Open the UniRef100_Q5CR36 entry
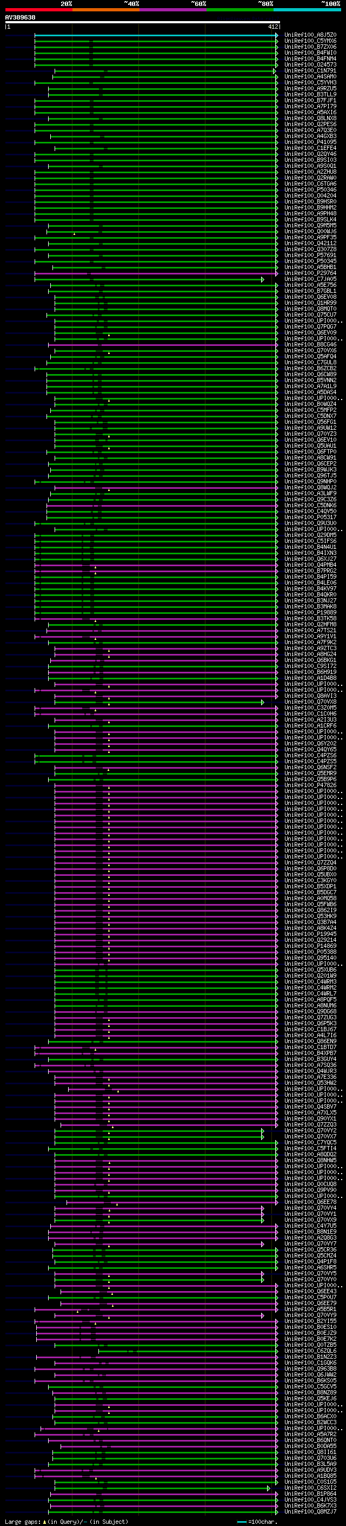This screenshot has height=1526, width=346. (310, 1250)
